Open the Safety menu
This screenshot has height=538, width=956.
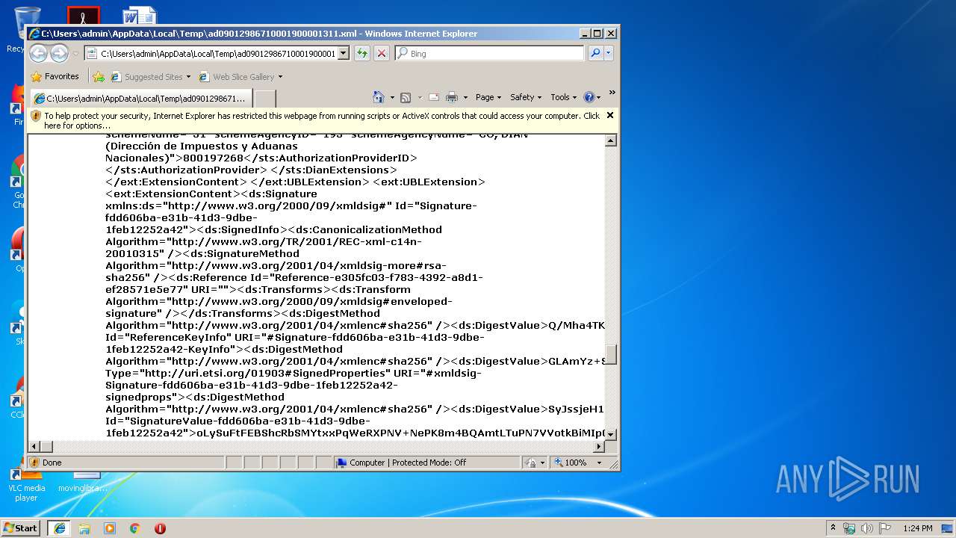525,97
